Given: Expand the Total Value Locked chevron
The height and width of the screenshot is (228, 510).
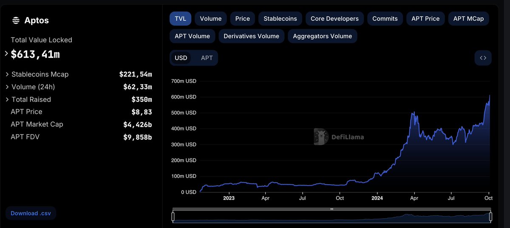Looking at the screenshot, I should [x=6, y=53].
